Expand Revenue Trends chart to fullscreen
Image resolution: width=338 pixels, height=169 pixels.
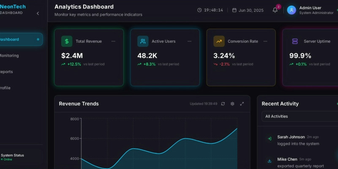click(242, 104)
